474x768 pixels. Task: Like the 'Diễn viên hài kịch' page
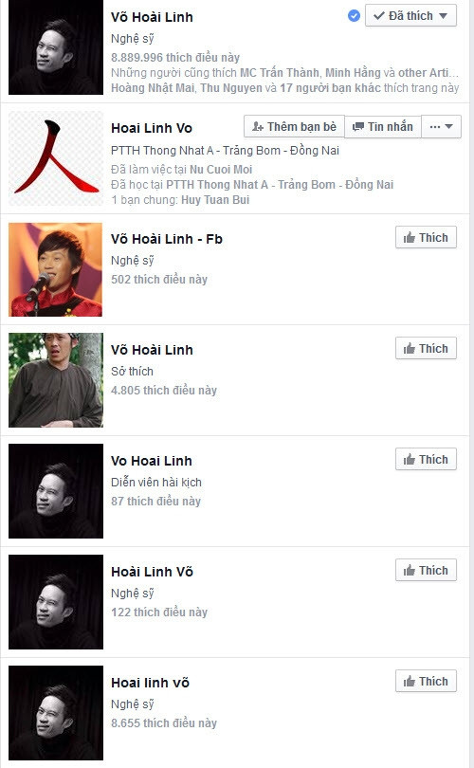(426, 460)
